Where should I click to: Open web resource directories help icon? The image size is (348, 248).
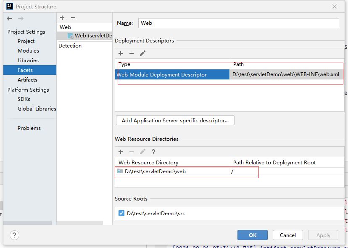153,152
